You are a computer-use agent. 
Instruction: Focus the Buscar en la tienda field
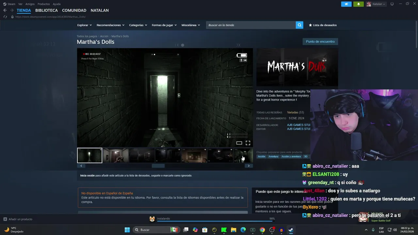click(x=251, y=25)
